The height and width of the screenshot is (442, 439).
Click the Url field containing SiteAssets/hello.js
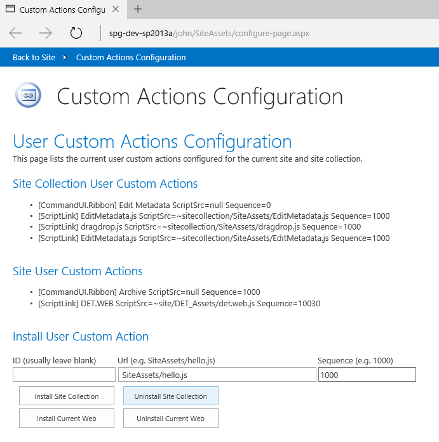click(217, 375)
